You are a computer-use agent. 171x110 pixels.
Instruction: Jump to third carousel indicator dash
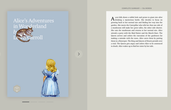click(x=42, y=102)
